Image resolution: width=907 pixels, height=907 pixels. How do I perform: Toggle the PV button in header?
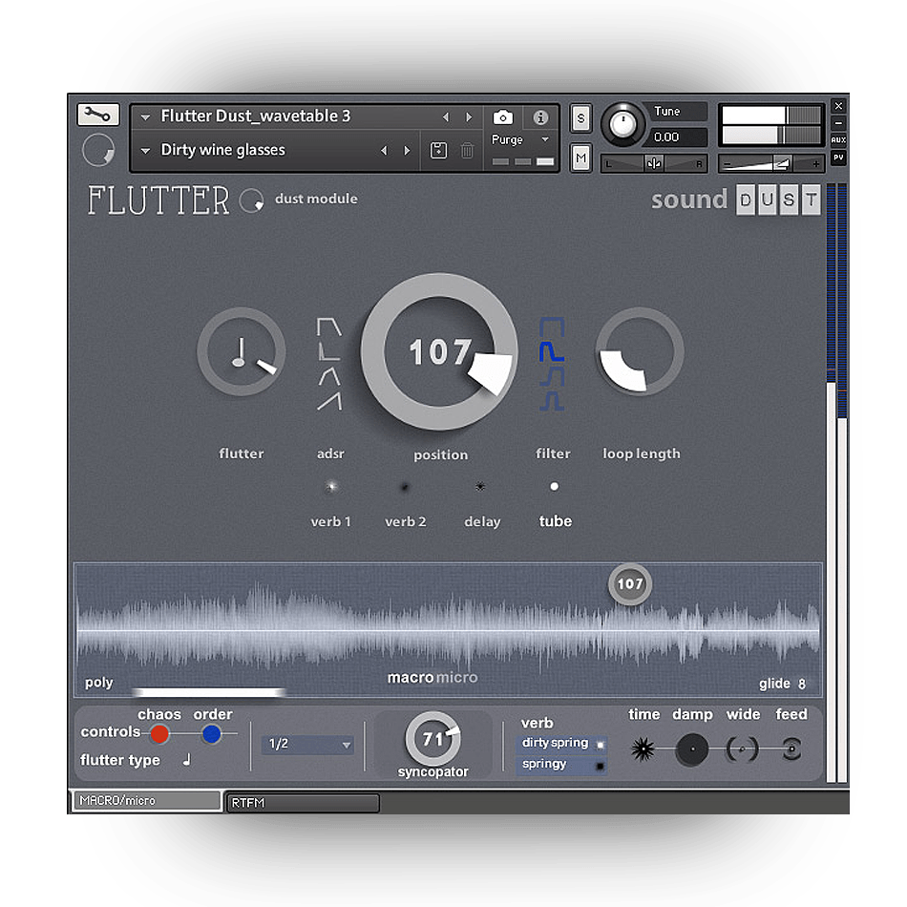tap(838, 158)
